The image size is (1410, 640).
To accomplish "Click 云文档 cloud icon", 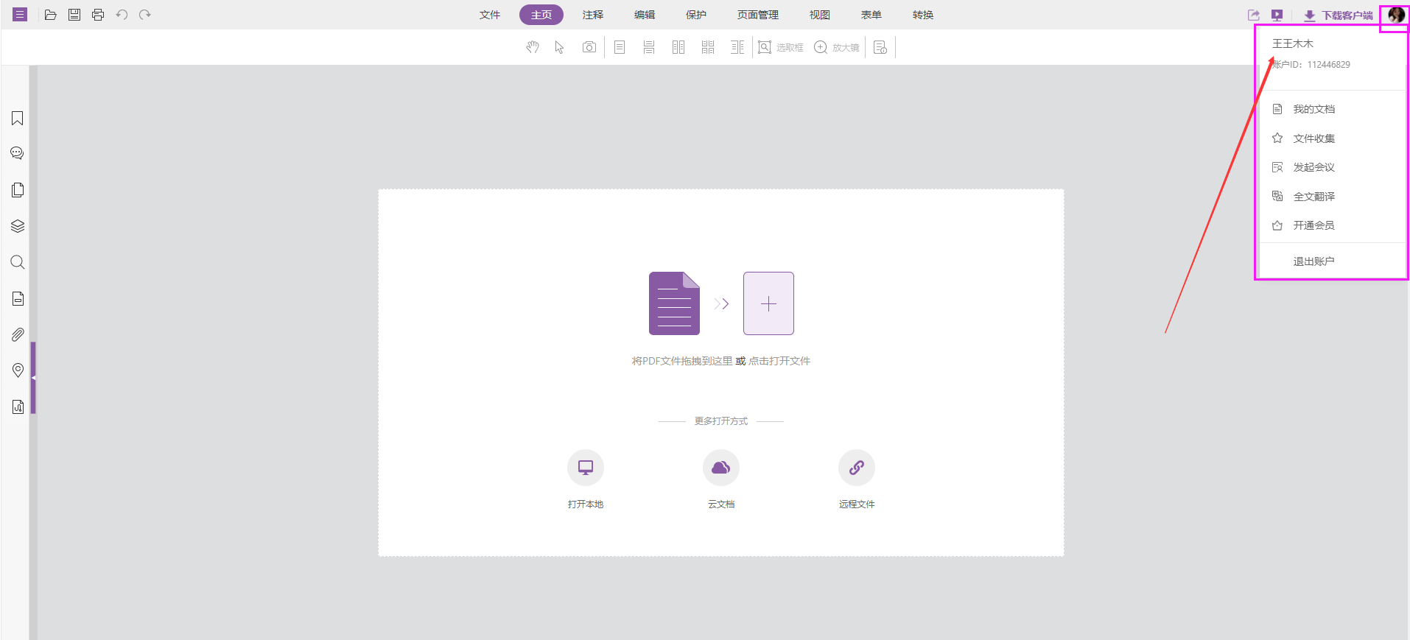I will [x=721, y=468].
